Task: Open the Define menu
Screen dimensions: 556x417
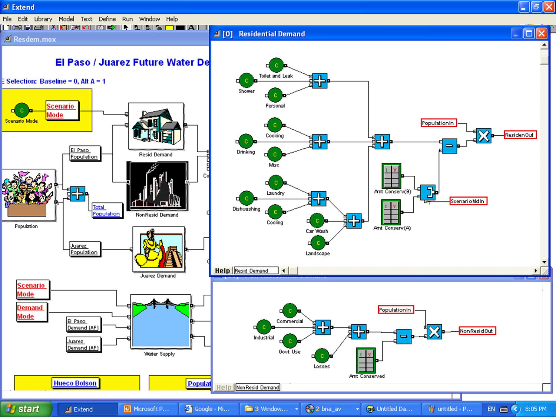Action: coord(107,19)
